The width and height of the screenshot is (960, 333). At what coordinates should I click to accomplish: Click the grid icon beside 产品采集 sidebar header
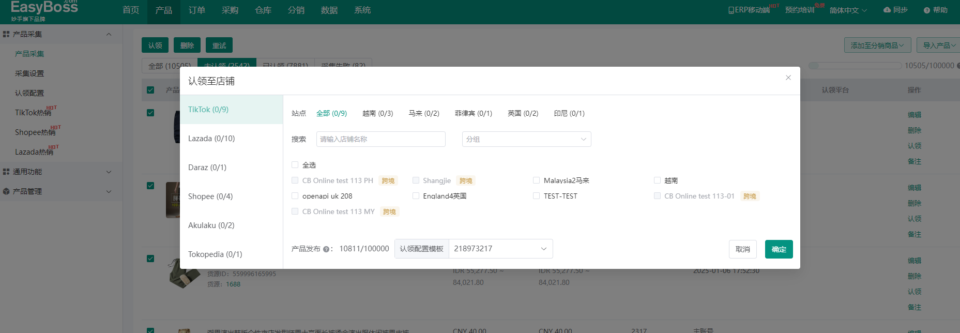[x=6, y=34]
